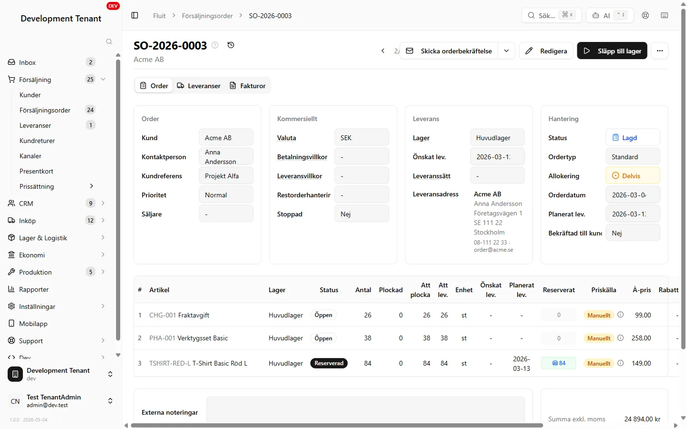Click Development Tenant building icon
This screenshot has height=429, width=687.
(15, 374)
